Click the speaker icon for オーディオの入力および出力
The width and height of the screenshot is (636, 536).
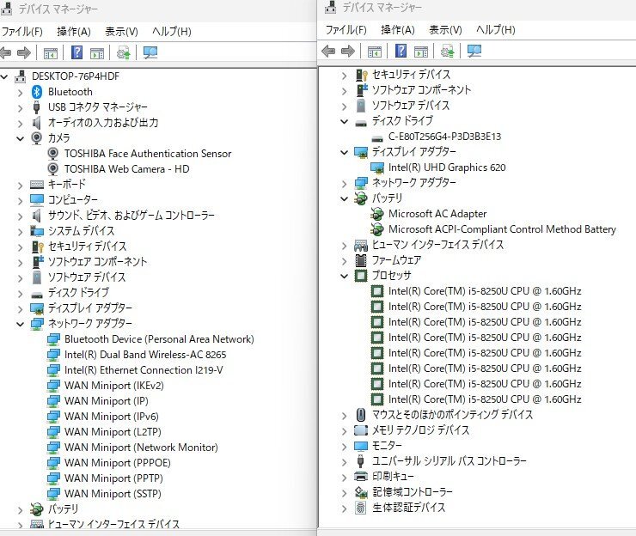(36, 123)
